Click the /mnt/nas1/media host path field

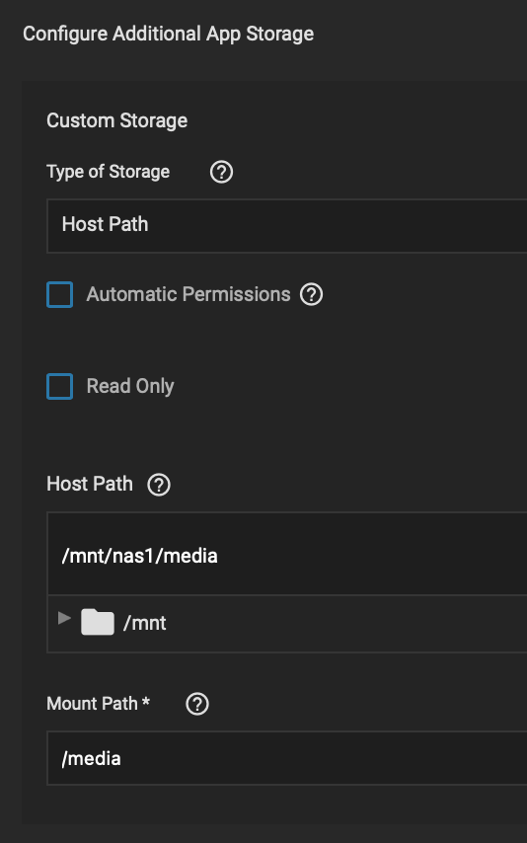coord(286,555)
